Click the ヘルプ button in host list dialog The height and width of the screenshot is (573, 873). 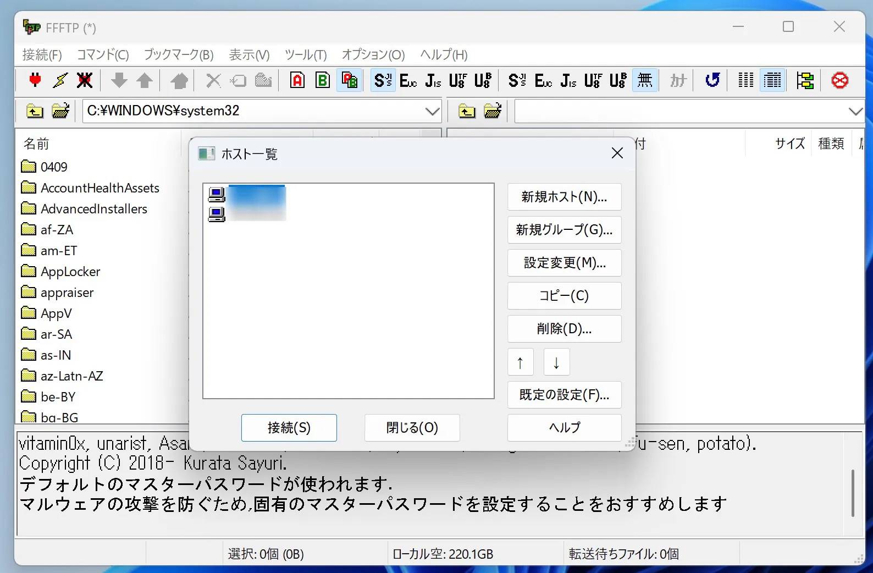pos(564,428)
